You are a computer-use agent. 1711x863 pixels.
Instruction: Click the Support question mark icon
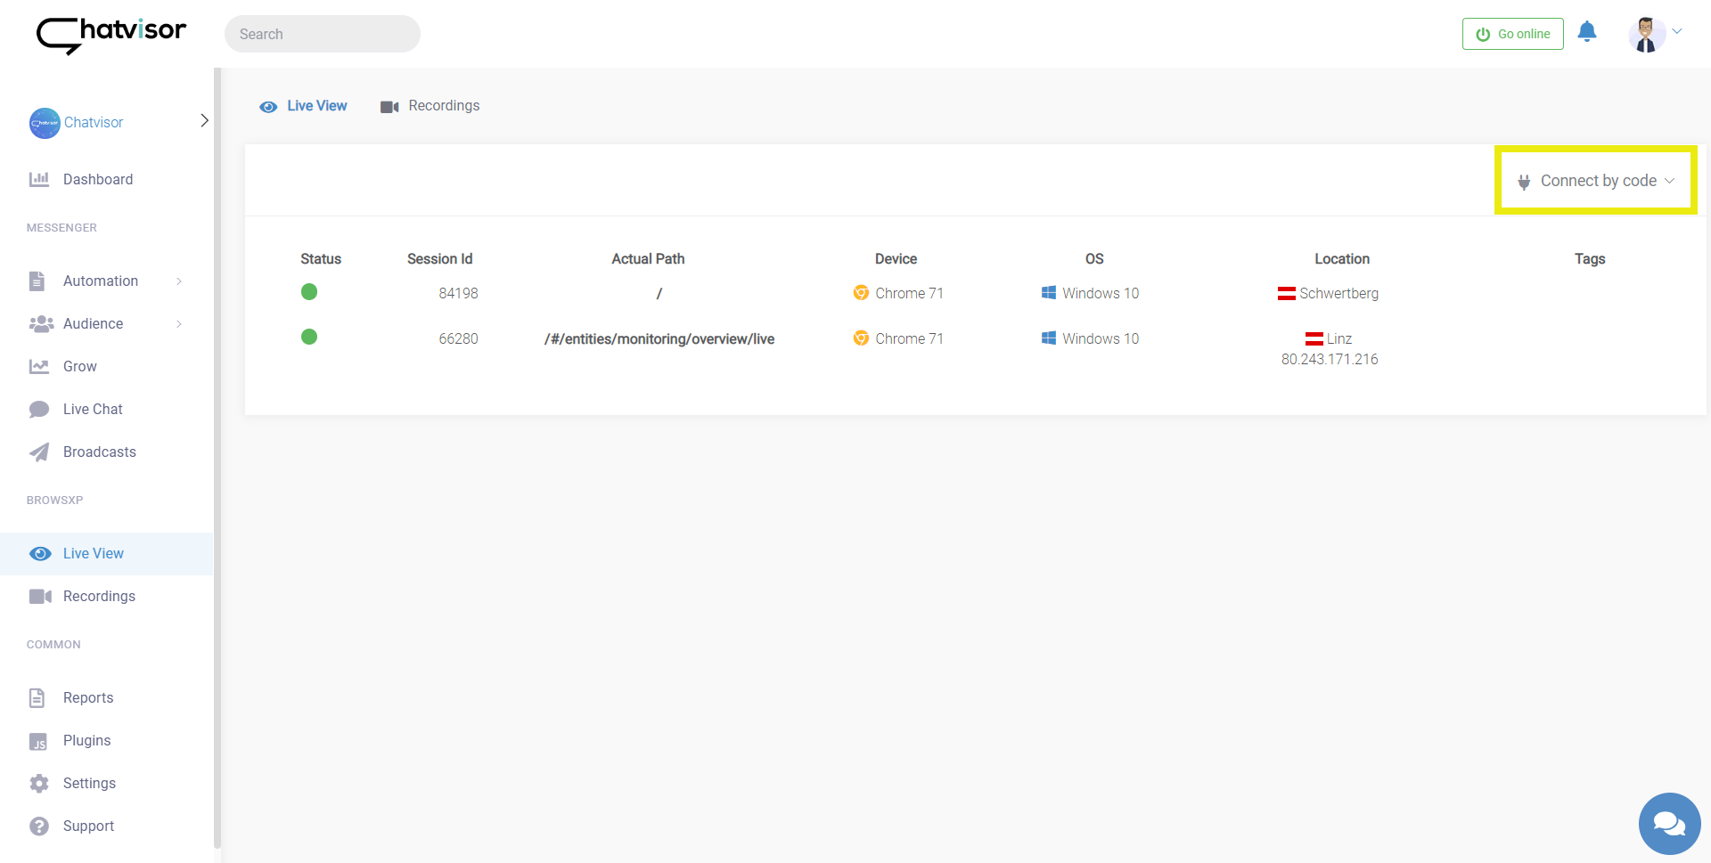[39, 826]
